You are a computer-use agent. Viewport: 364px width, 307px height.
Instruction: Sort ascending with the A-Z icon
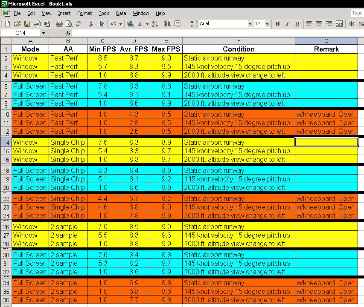(x=155, y=24)
